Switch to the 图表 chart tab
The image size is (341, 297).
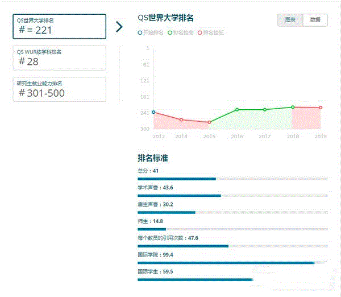[290, 20]
